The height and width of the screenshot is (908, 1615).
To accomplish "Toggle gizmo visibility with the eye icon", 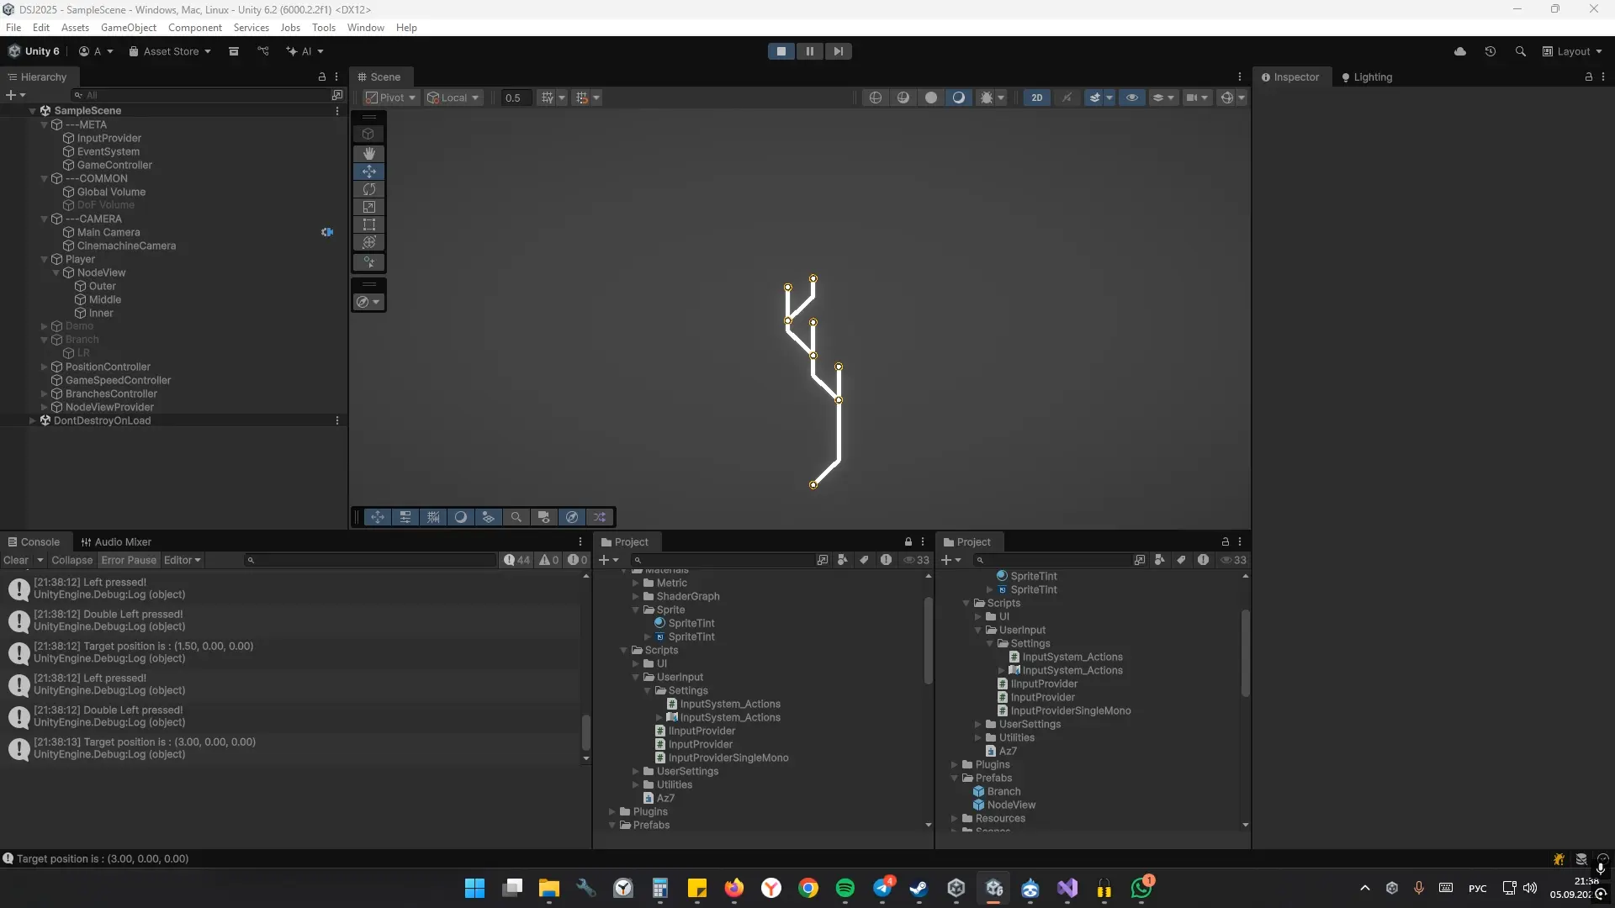I will (1133, 98).
